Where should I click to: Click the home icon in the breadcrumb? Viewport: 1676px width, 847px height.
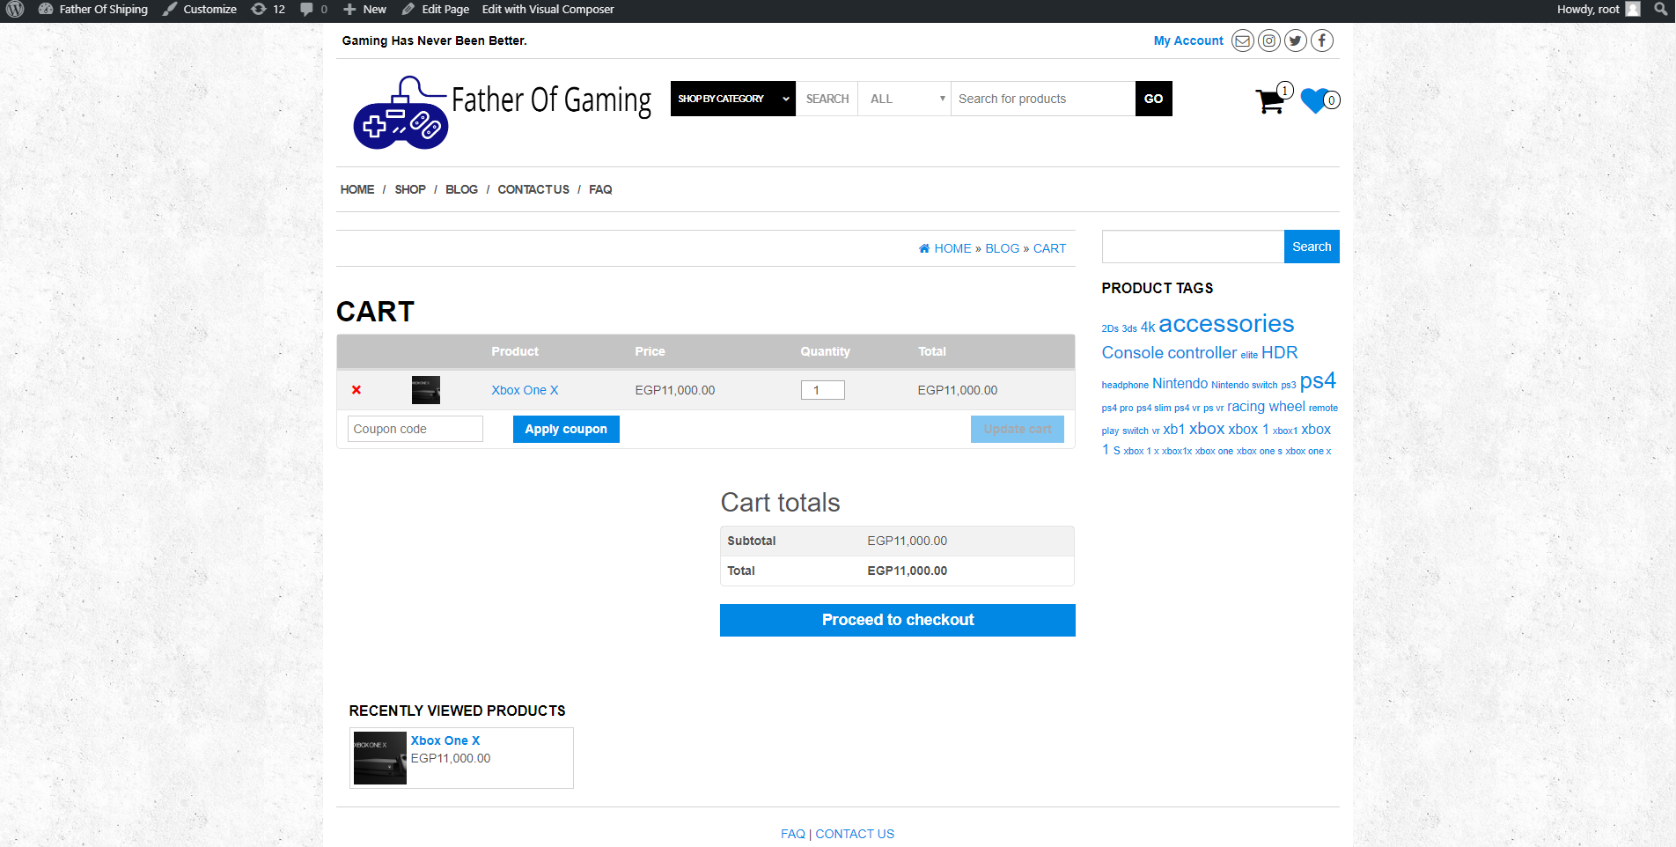click(x=923, y=248)
